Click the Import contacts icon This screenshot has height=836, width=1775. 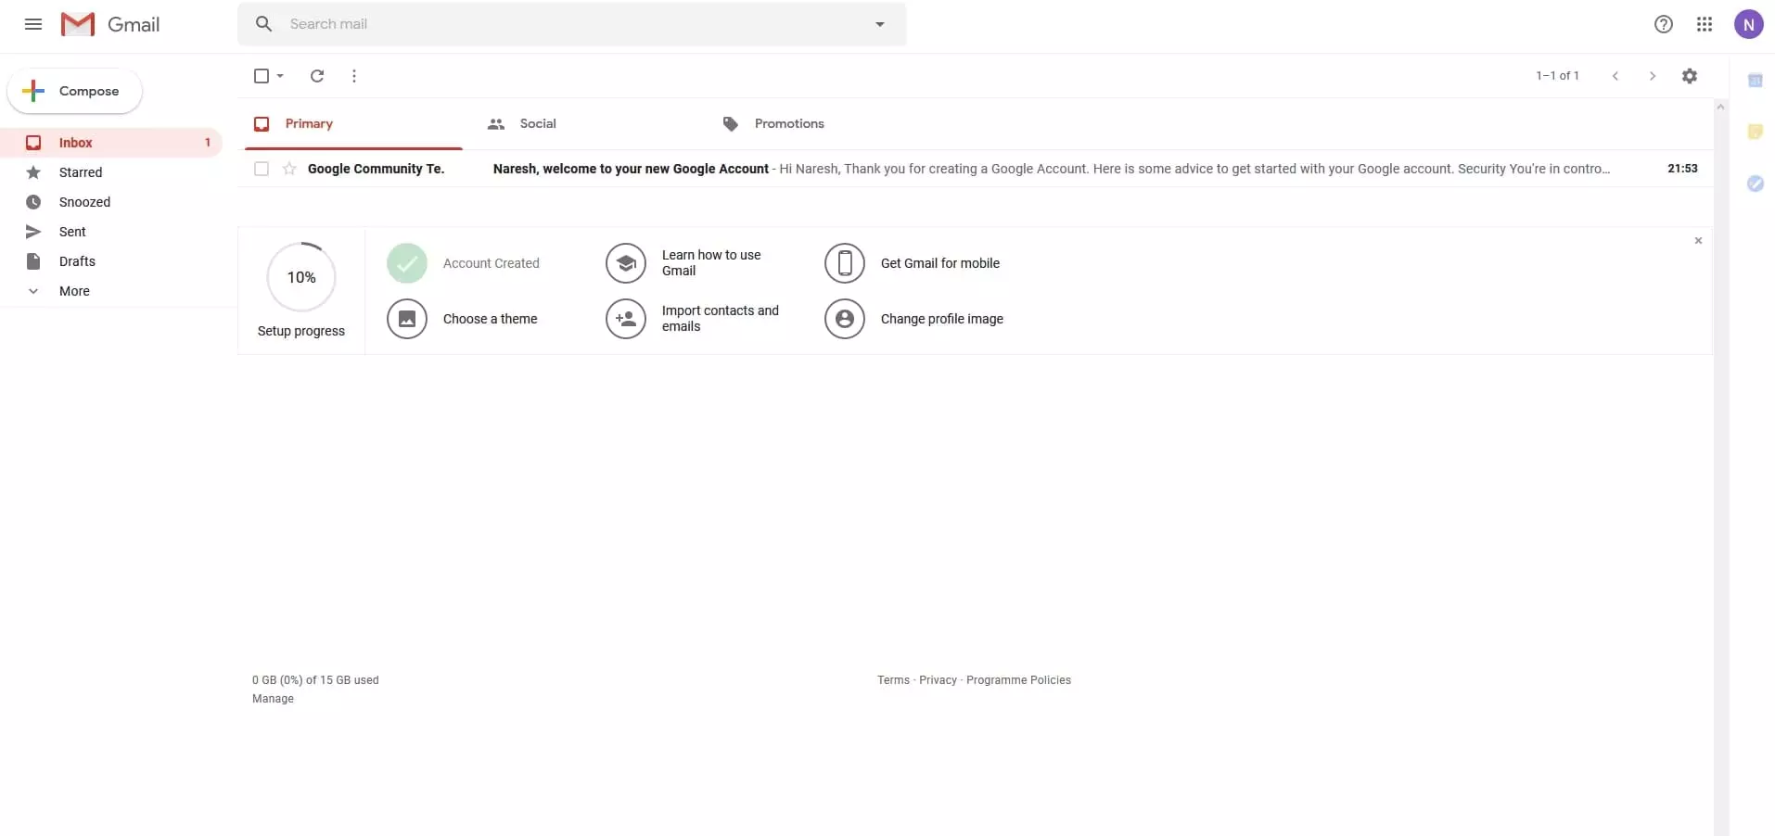click(626, 319)
